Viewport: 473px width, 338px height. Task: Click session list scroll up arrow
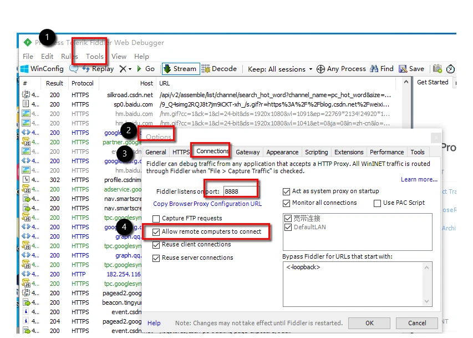[x=406, y=82]
